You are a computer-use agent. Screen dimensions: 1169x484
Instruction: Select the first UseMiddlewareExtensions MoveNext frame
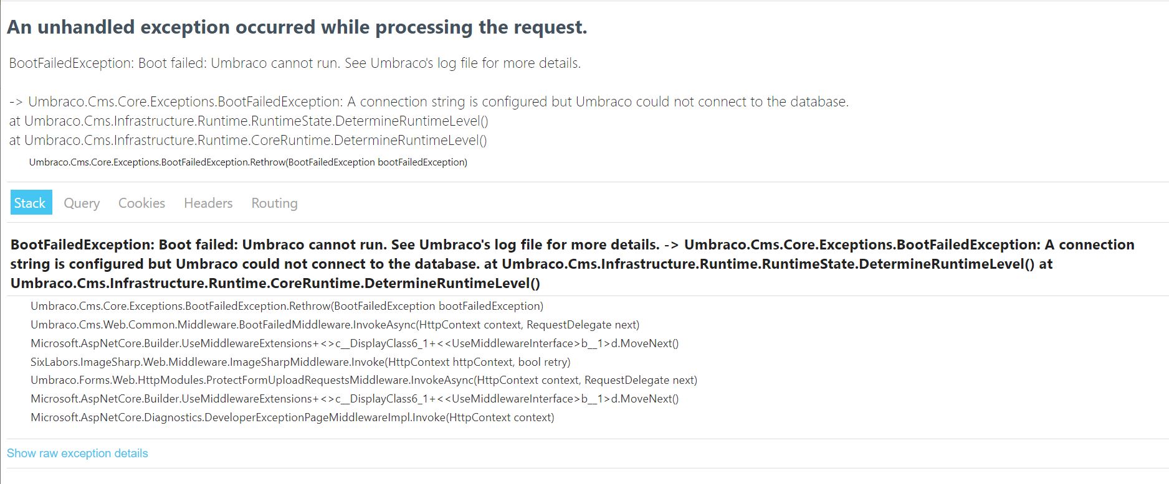355,343
